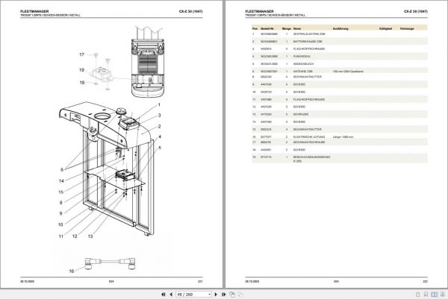Select the ABDECKBLECH part name
The image size is (448, 299).
[x=303, y=64]
